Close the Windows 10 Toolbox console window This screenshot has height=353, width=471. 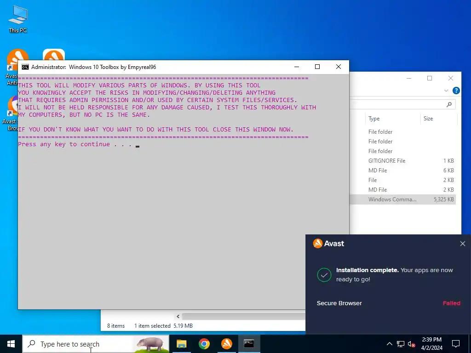pos(339,67)
